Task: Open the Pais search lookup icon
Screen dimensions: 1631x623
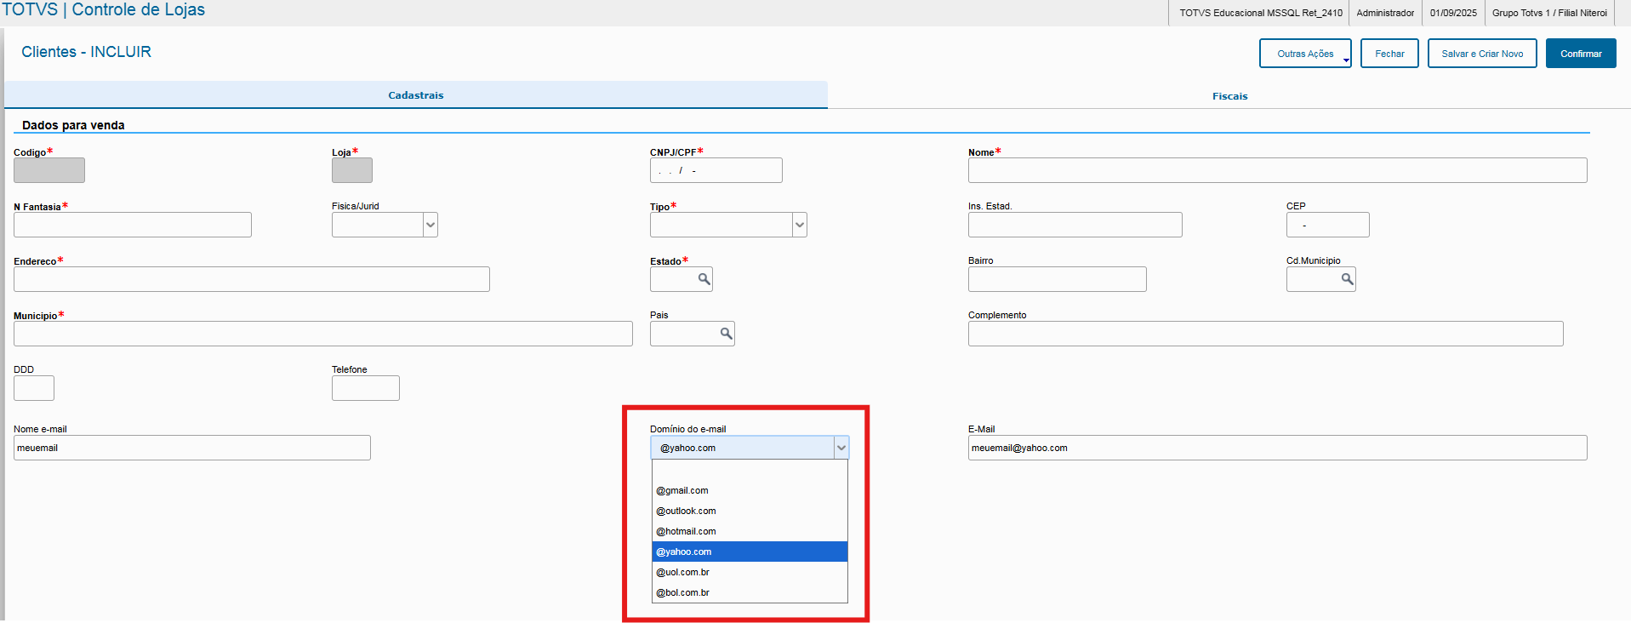Action: [726, 334]
